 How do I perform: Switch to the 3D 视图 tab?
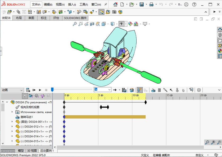pyautogui.click(x=32, y=151)
